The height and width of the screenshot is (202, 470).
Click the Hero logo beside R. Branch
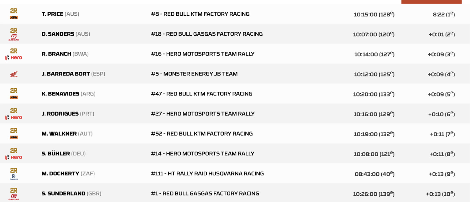14,58
